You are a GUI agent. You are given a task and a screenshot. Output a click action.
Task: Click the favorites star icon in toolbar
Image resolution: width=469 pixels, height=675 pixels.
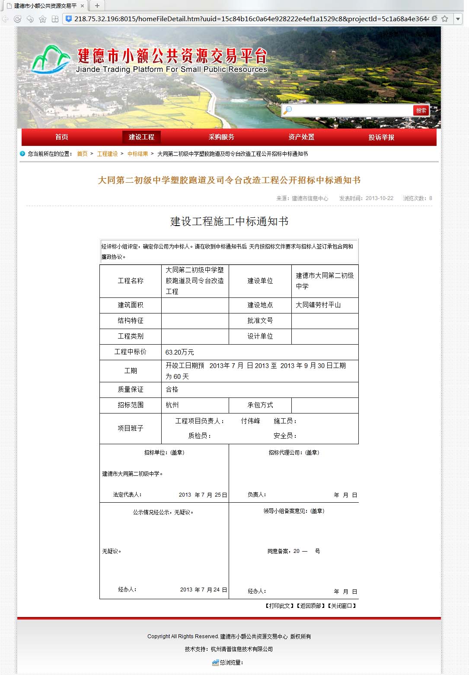point(42,19)
